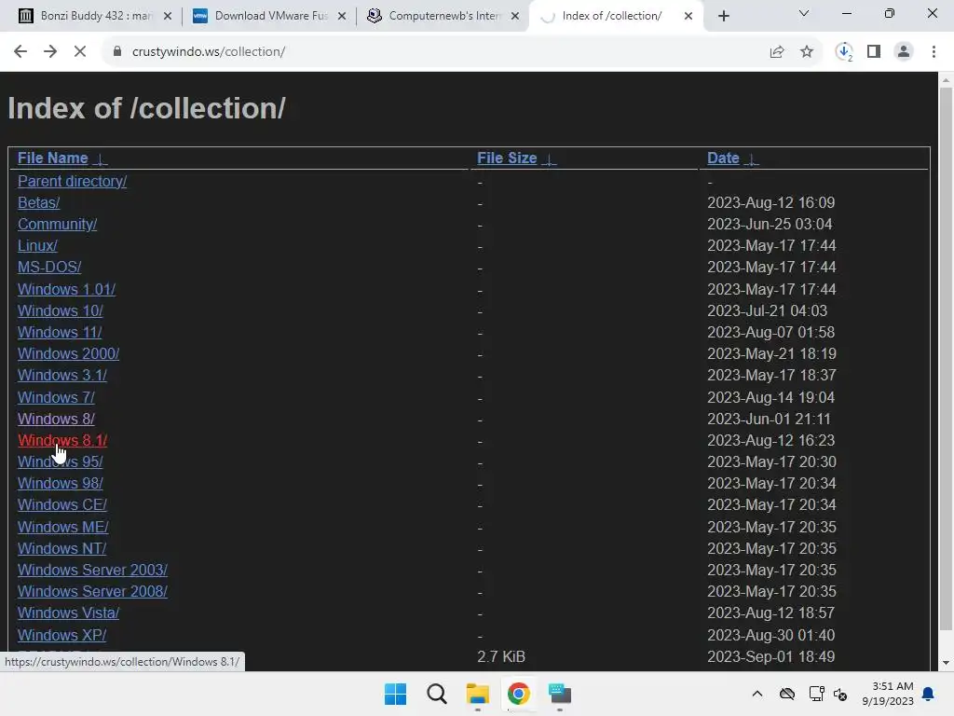
Task: Stop loading the page
Action: pos(80,52)
